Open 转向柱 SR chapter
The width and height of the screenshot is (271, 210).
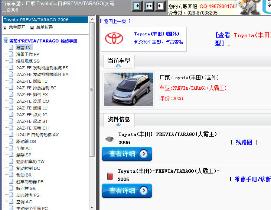(26, 188)
